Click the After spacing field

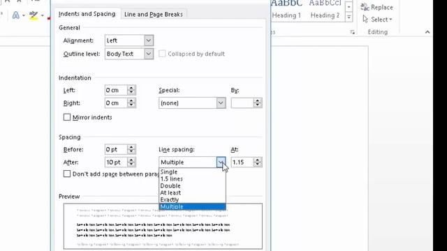click(116, 162)
